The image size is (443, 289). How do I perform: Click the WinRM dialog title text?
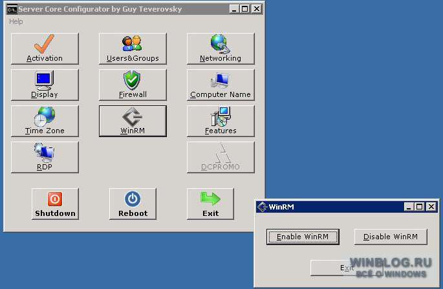pyautogui.click(x=281, y=207)
